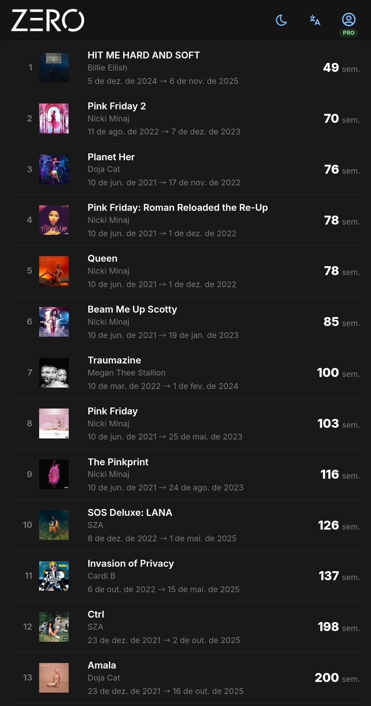Go to home via ZERO logo

click(48, 20)
